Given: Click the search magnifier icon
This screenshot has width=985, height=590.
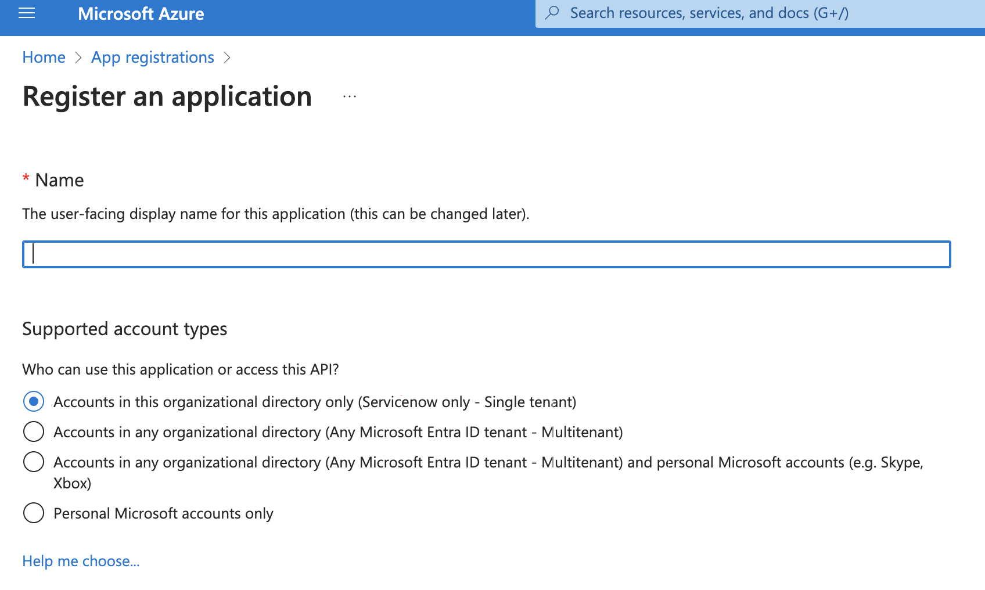Looking at the screenshot, I should [552, 13].
